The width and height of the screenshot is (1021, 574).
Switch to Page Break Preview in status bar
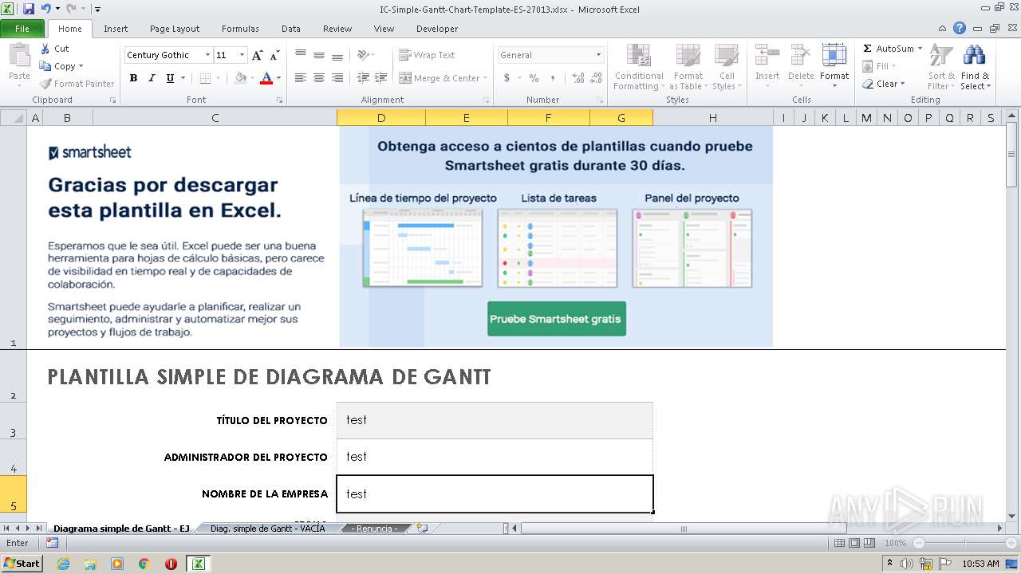click(x=869, y=543)
